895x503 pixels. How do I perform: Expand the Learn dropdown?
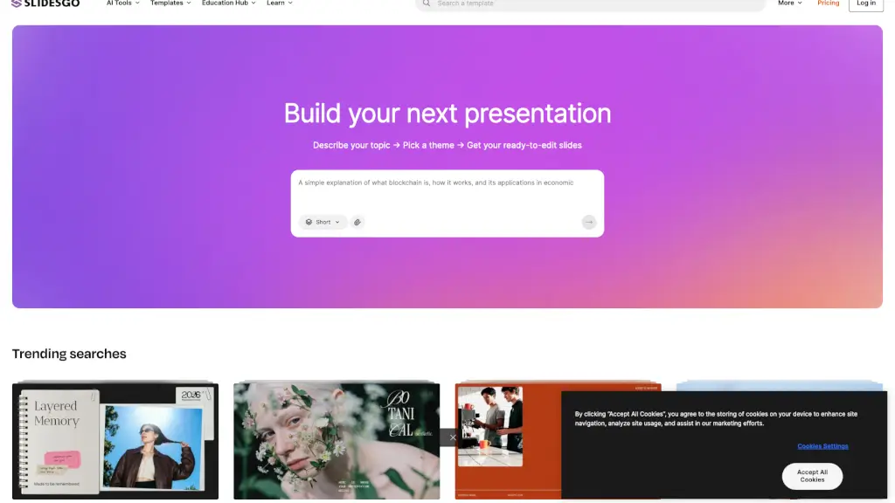pyautogui.click(x=279, y=3)
